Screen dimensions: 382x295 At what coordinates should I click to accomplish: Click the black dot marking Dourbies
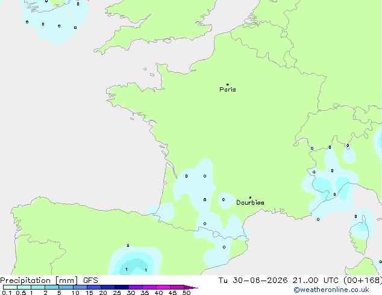(250, 197)
